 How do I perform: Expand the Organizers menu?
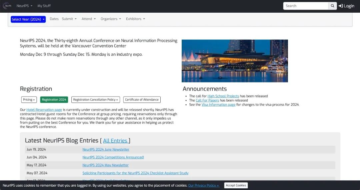coord(111,19)
